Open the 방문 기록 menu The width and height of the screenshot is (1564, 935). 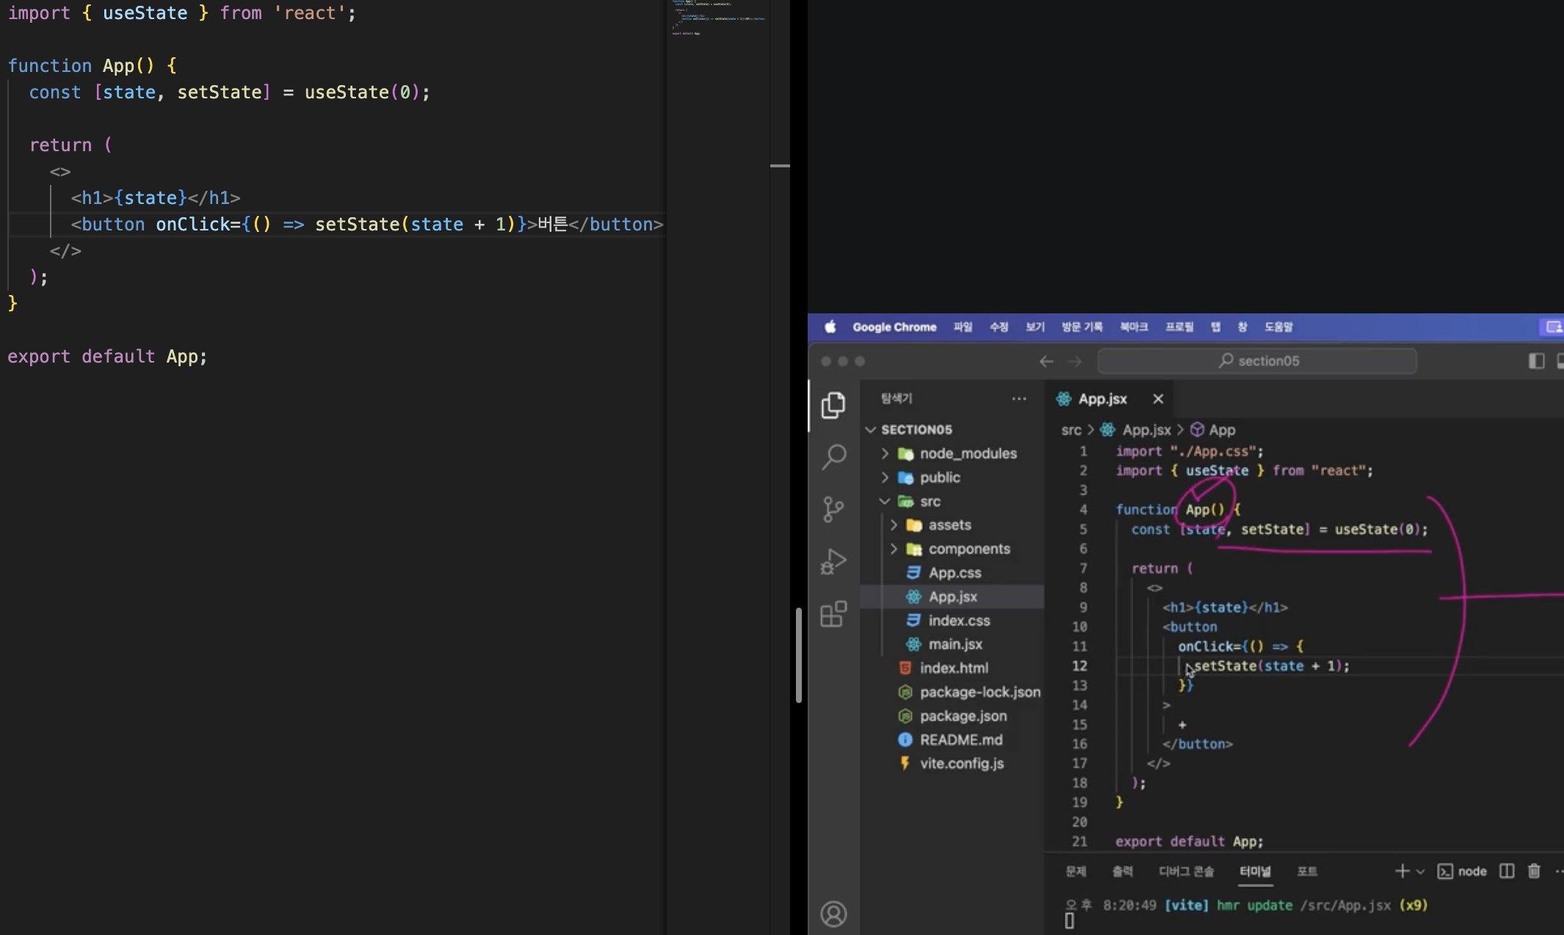tap(1082, 327)
